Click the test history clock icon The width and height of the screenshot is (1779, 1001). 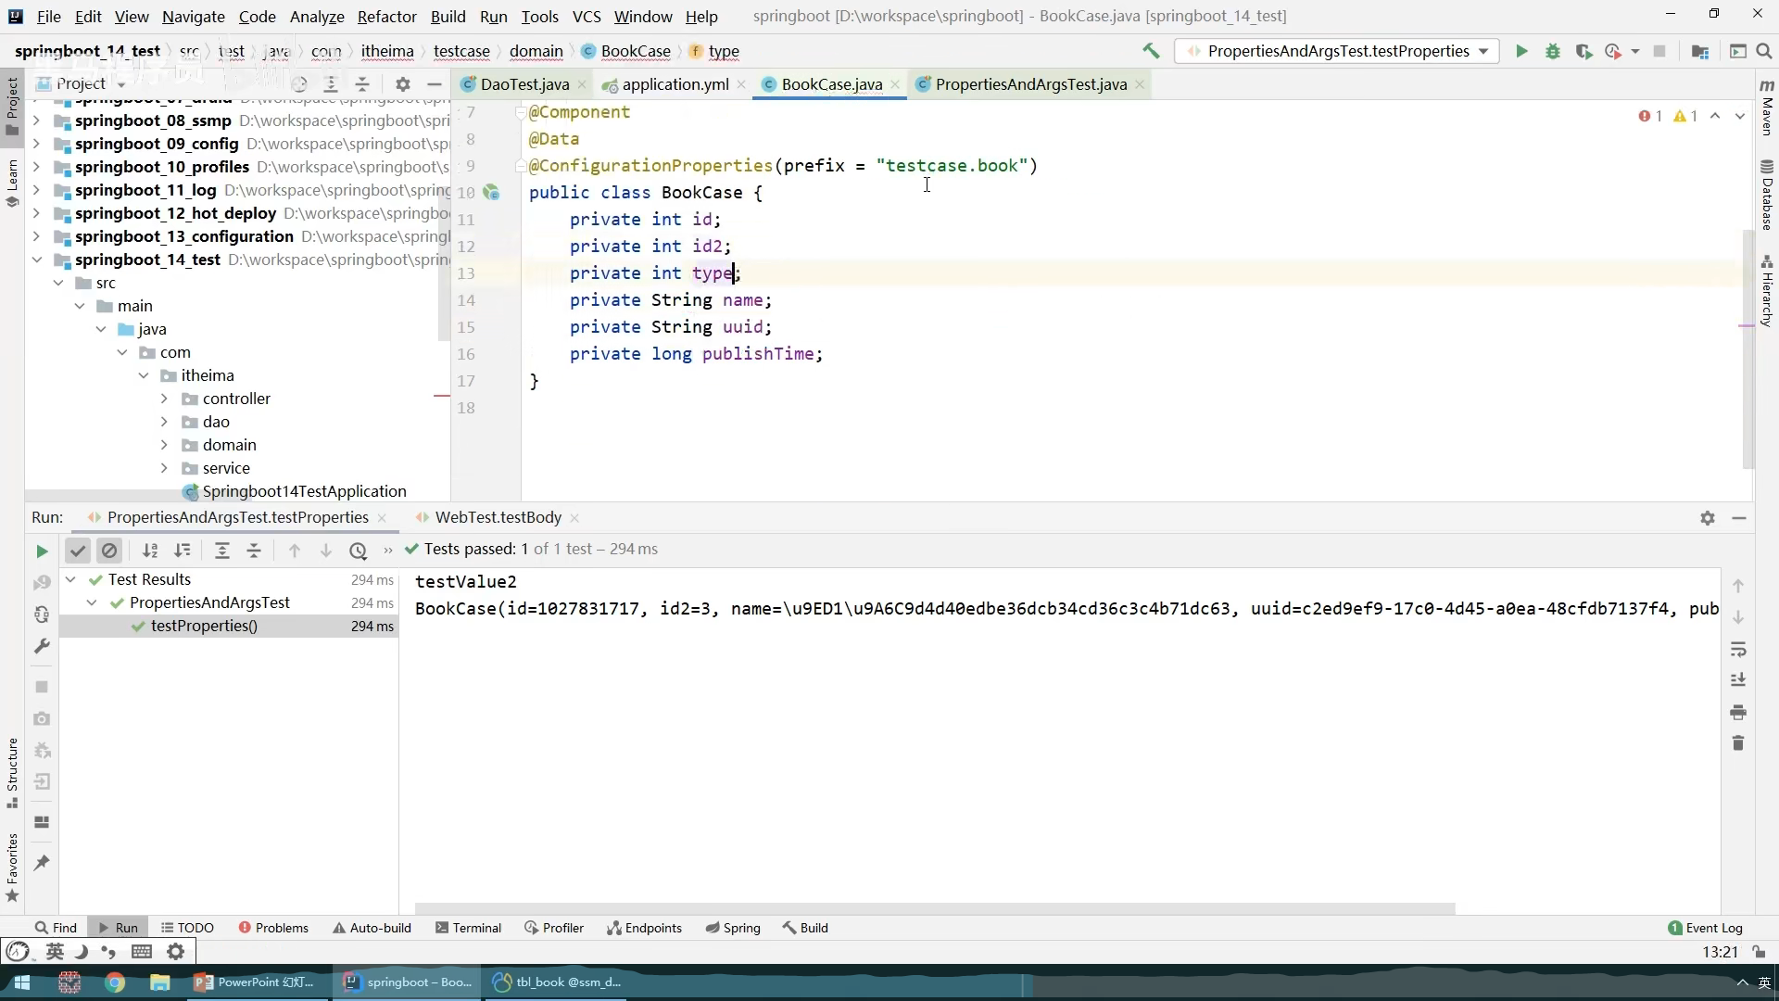click(x=358, y=551)
